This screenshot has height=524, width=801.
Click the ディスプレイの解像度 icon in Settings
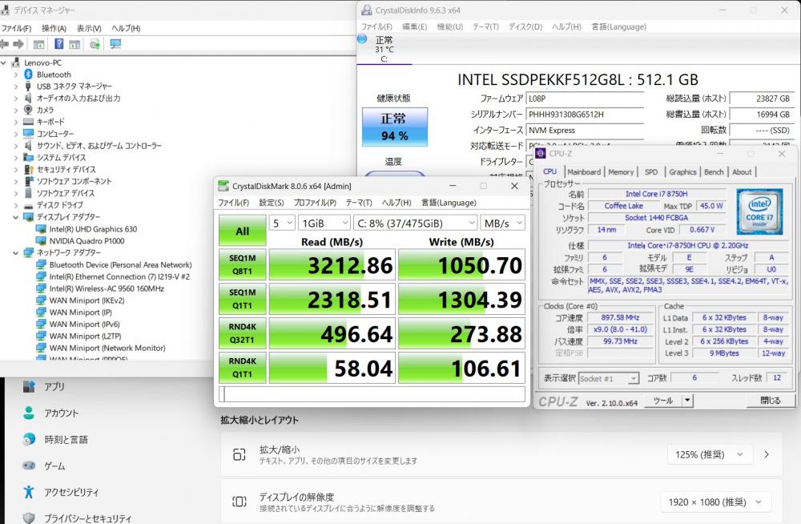click(239, 502)
